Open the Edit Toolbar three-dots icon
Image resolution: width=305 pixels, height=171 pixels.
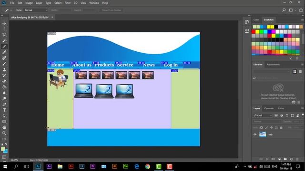coord(4,139)
